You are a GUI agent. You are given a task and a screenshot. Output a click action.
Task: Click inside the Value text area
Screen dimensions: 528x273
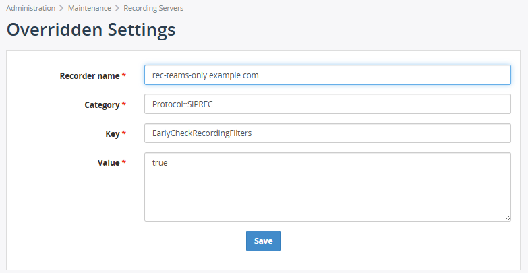(x=327, y=187)
